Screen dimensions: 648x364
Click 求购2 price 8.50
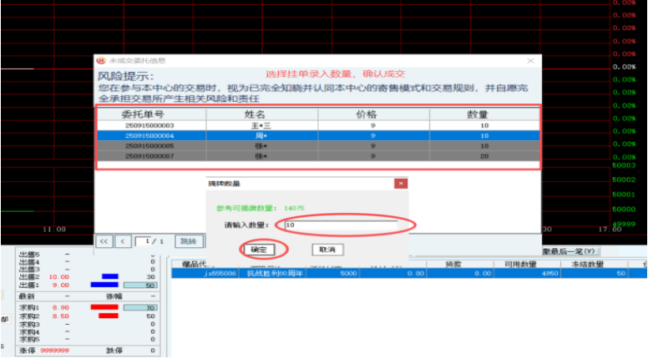coord(60,316)
